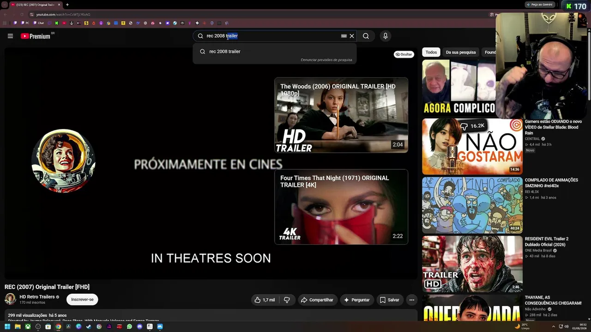Open the tab search dropdown arrow

coord(4,5)
